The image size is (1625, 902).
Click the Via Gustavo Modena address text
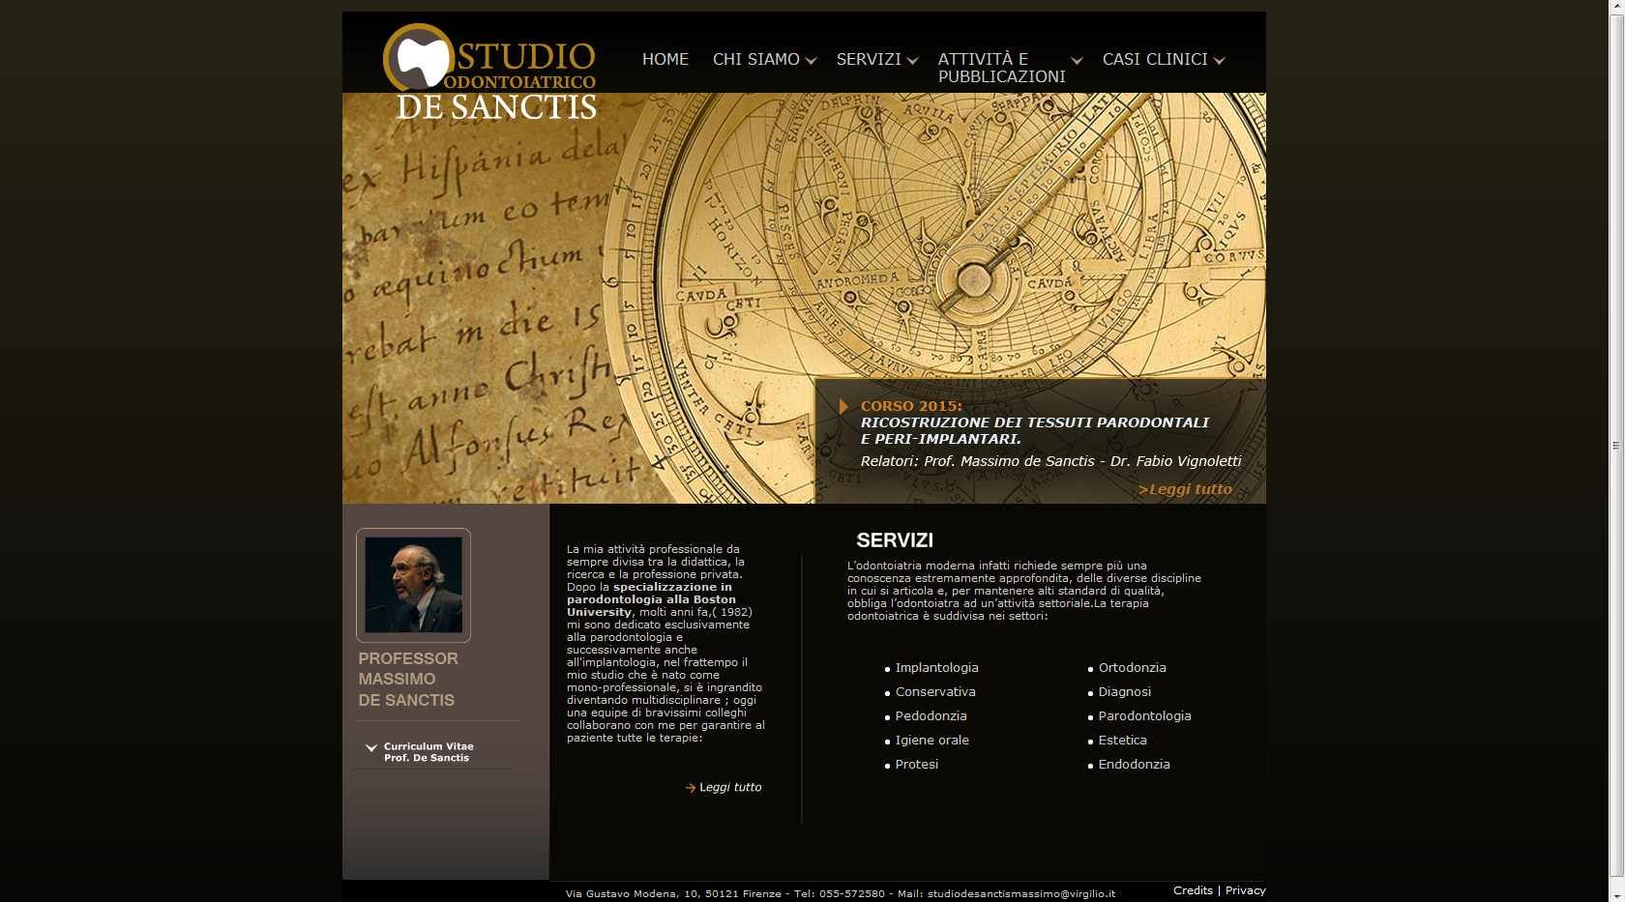coord(673,893)
